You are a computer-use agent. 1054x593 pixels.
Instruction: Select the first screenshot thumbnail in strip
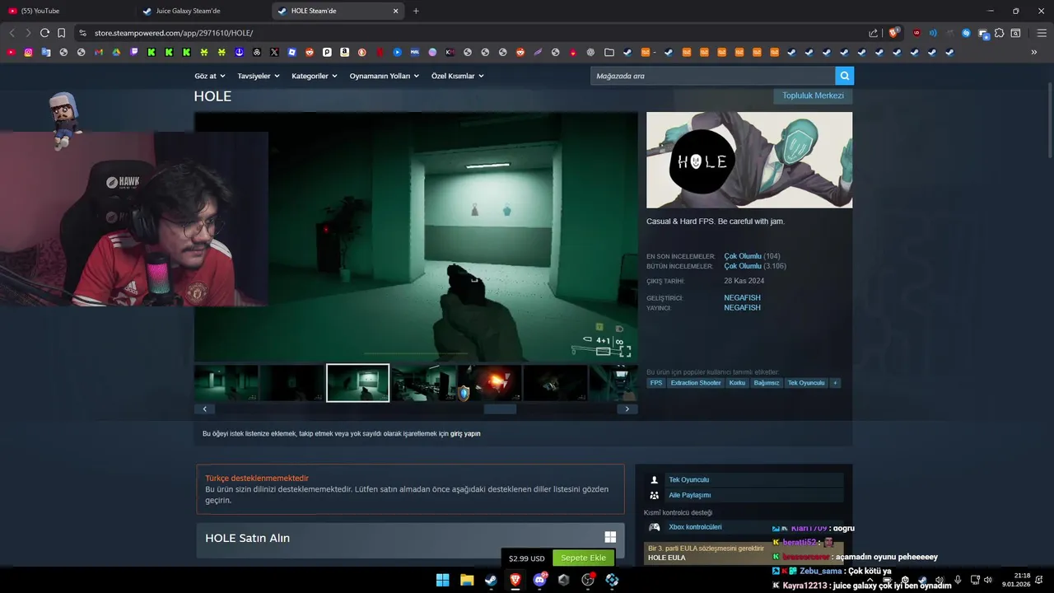coord(226,383)
